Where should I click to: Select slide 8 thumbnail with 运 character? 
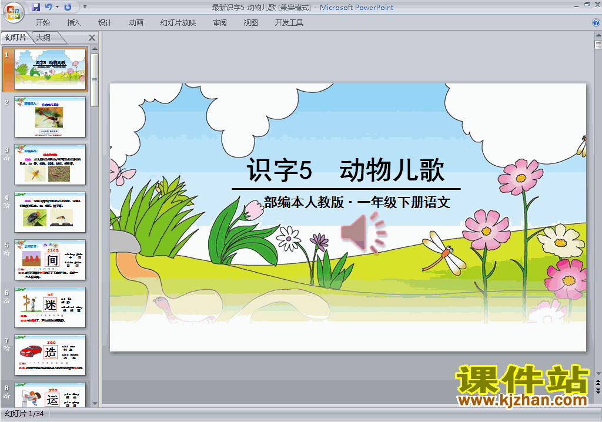click(x=50, y=395)
